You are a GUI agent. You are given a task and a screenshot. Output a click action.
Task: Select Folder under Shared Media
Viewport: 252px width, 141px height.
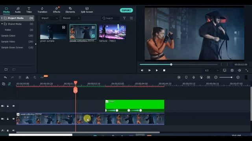pos(8,30)
